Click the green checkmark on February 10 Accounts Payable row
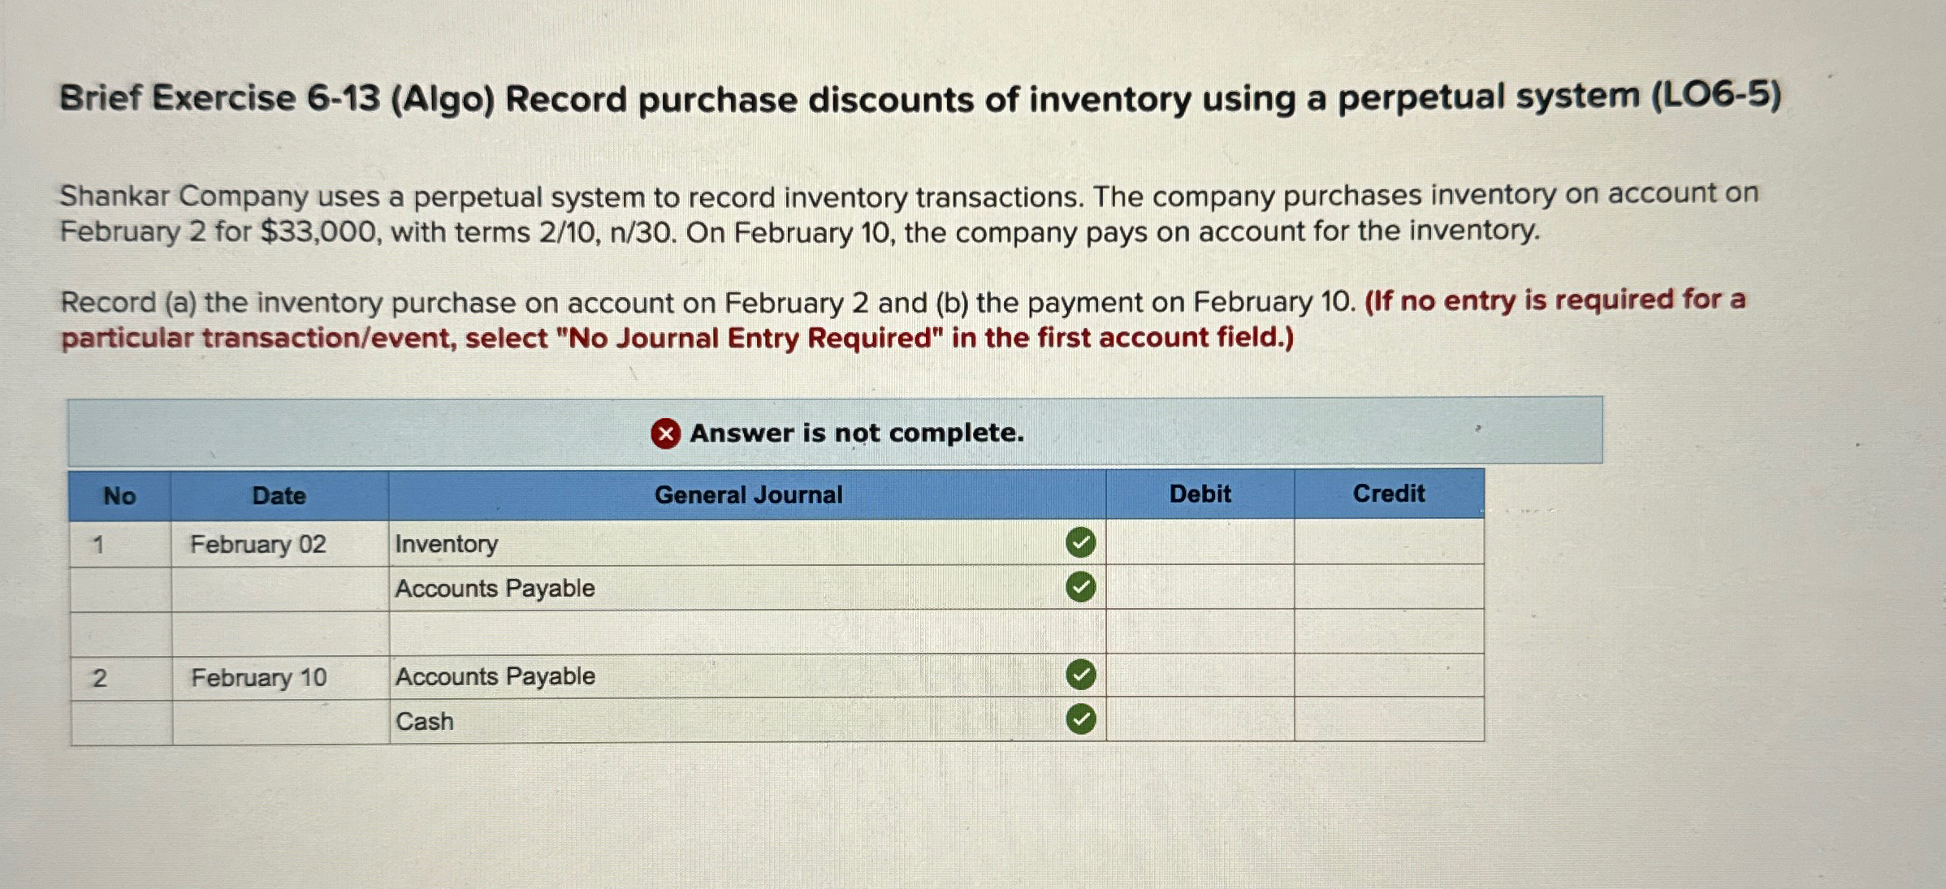The width and height of the screenshot is (1946, 889). (x=1080, y=675)
